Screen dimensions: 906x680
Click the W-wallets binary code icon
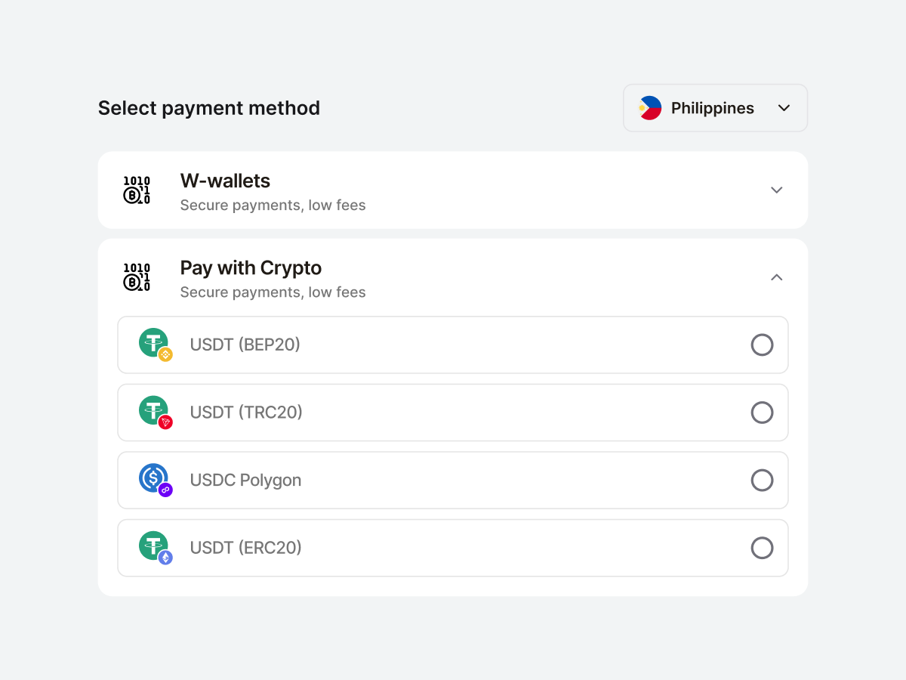[x=137, y=190]
